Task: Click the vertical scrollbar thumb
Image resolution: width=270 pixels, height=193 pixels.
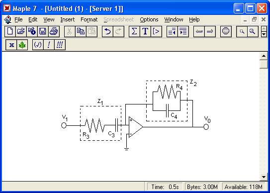Action: [x=264, y=64]
